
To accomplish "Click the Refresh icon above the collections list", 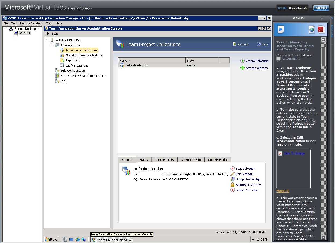I will 235,44.
